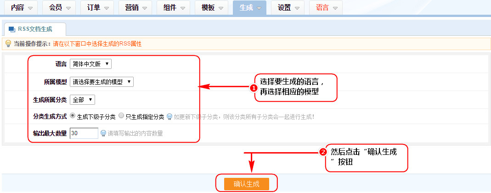The width and height of the screenshot is (491, 193).
Task: Open the 会员 menu
Action: [x=60, y=8]
